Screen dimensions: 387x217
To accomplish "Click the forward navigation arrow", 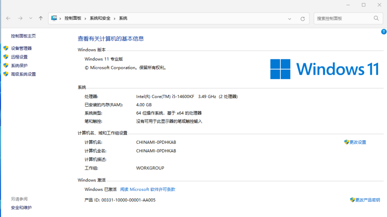I will point(20,18).
